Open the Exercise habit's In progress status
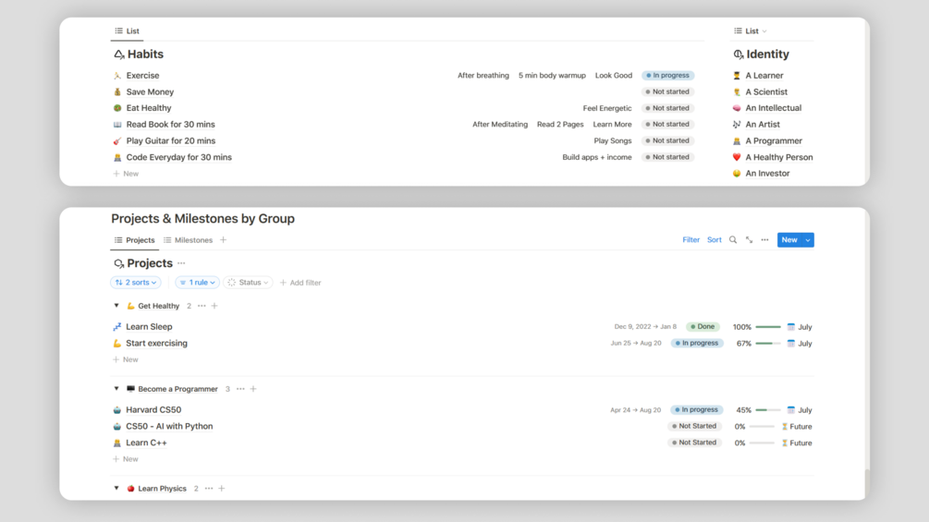 (x=668, y=76)
